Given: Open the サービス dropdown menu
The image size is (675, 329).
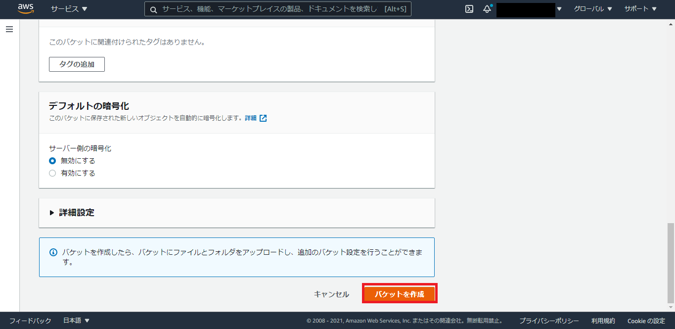Looking at the screenshot, I should (69, 9).
